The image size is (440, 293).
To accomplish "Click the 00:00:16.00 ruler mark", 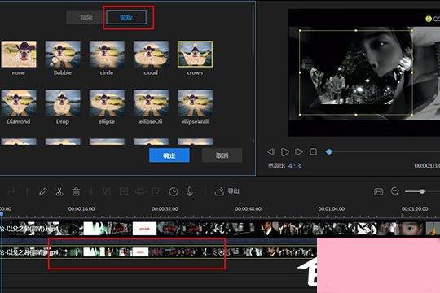I will [x=81, y=209].
